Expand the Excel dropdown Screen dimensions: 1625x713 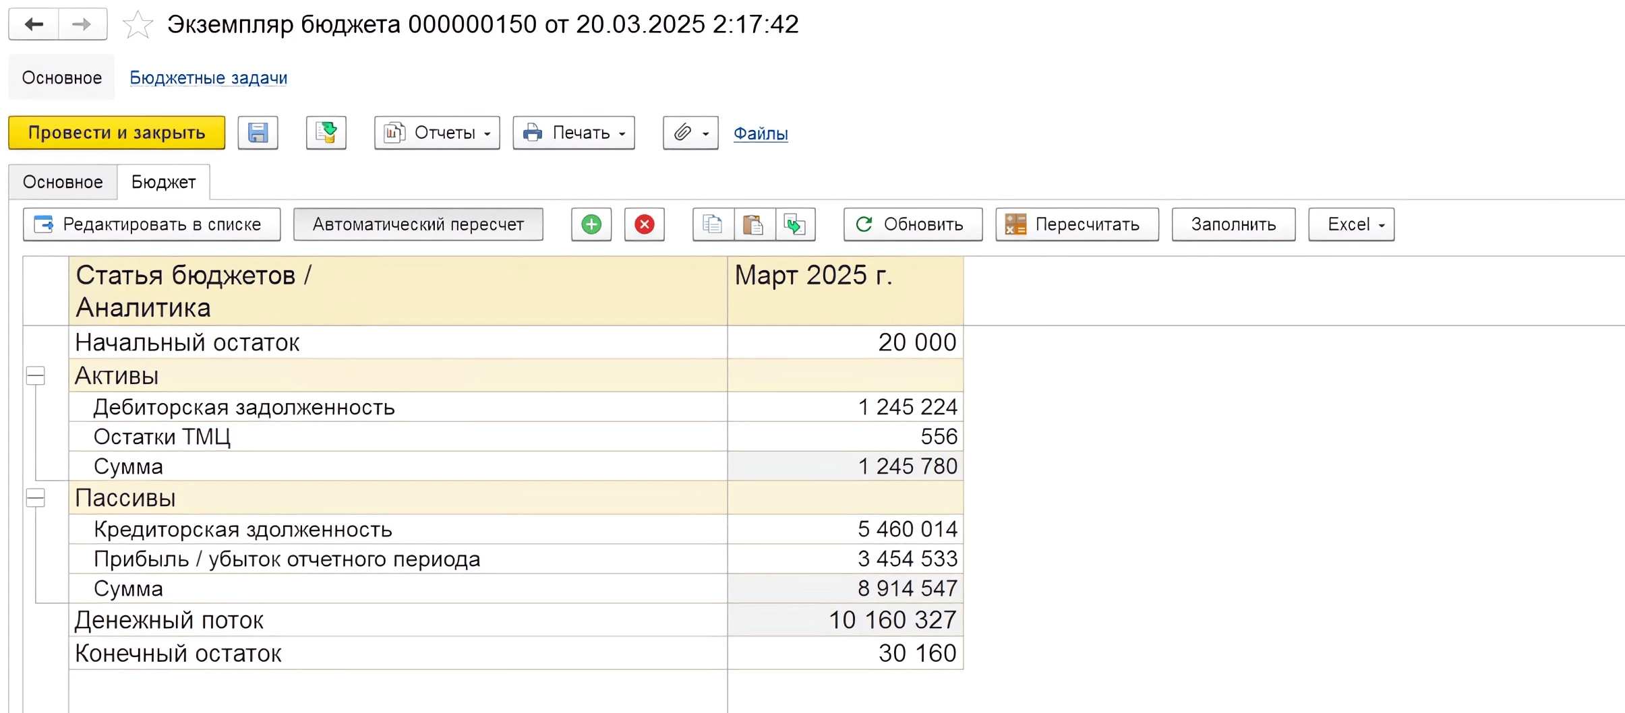pos(1351,224)
